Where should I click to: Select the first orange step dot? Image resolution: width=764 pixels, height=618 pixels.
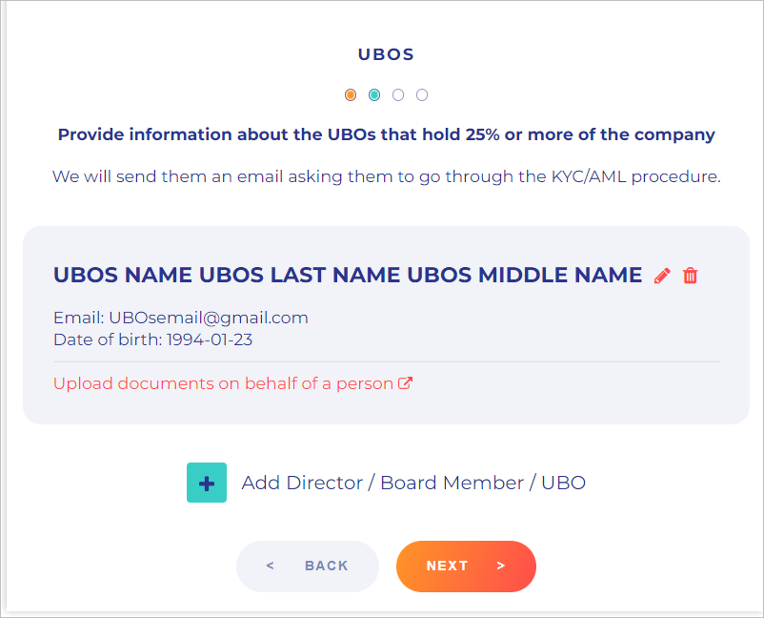[351, 94]
